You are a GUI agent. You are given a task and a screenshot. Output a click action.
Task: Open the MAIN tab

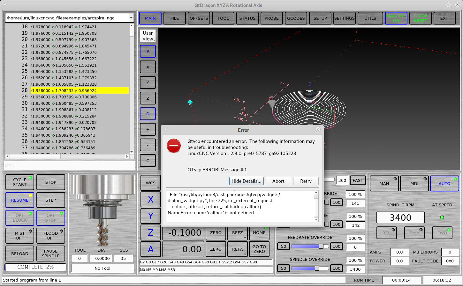[150, 18]
